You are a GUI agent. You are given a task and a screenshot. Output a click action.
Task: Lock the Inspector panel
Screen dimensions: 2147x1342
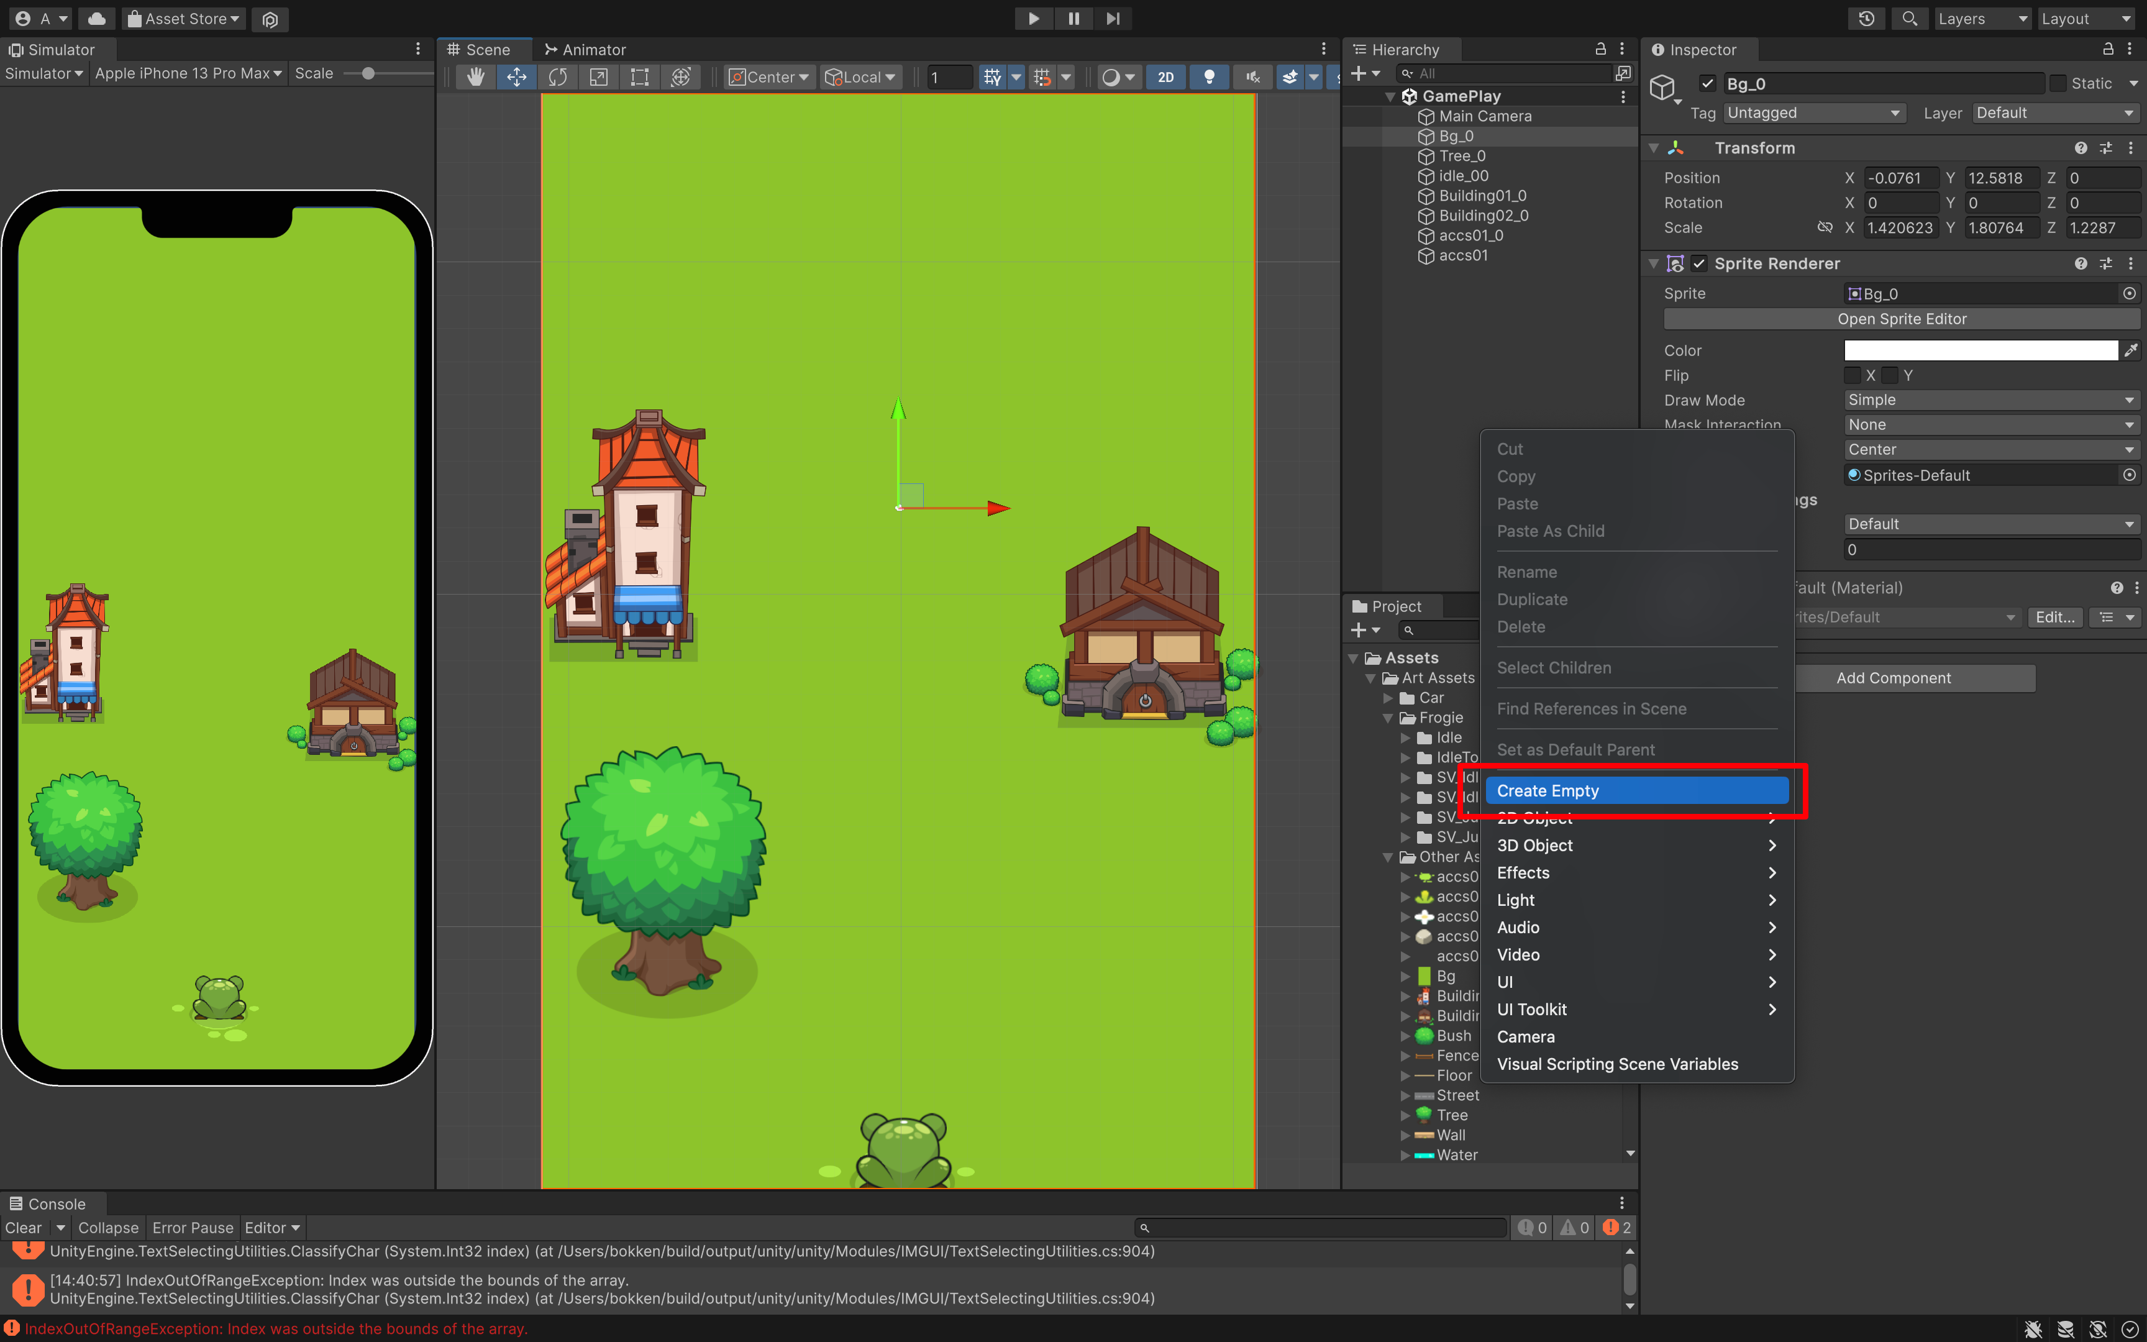click(x=2108, y=49)
